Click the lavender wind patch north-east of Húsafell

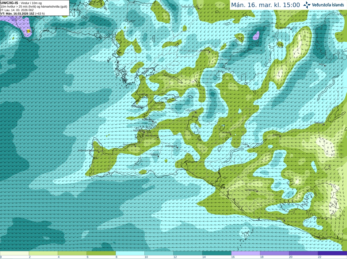click(256, 36)
